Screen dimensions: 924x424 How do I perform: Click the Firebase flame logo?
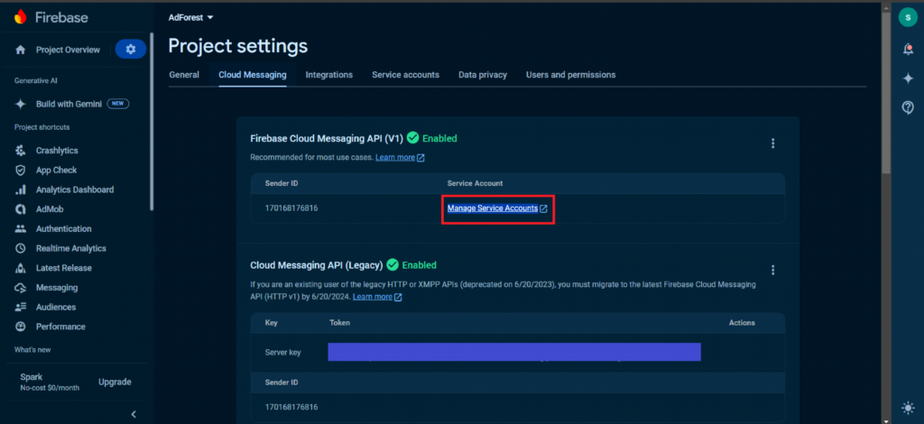click(21, 17)
